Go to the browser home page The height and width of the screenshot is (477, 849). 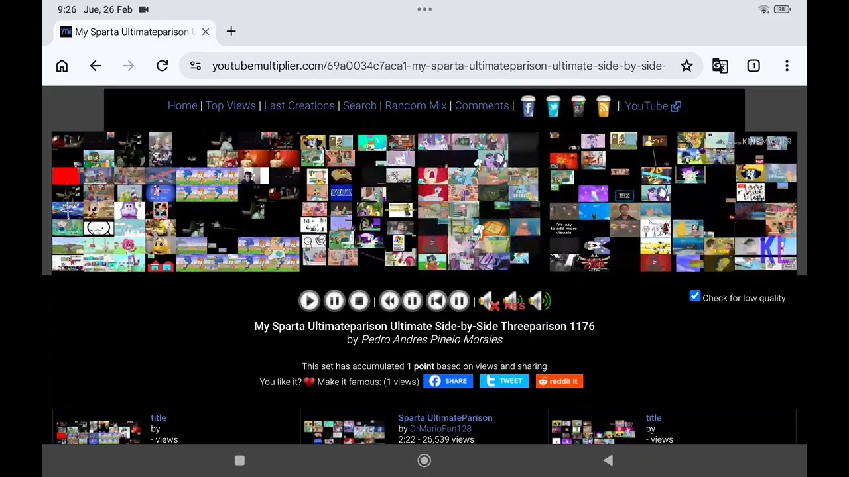62,66
